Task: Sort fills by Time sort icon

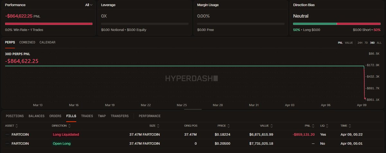Action: tap(350, 126)
